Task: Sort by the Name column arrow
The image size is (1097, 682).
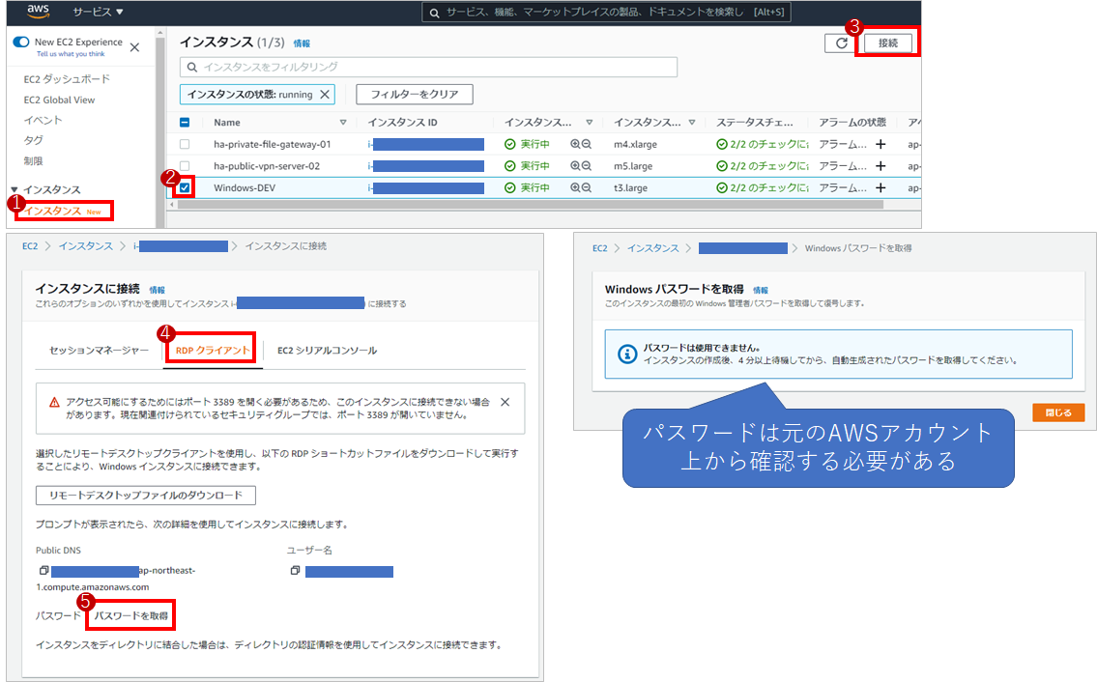Action: [343, 123]
